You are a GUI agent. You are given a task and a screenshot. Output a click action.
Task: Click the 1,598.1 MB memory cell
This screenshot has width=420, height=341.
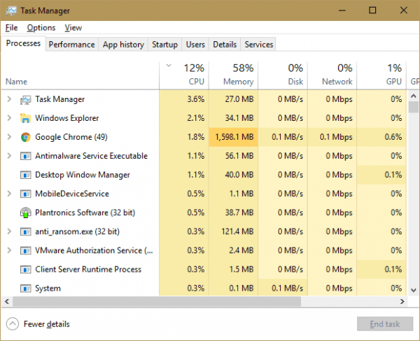233,137
